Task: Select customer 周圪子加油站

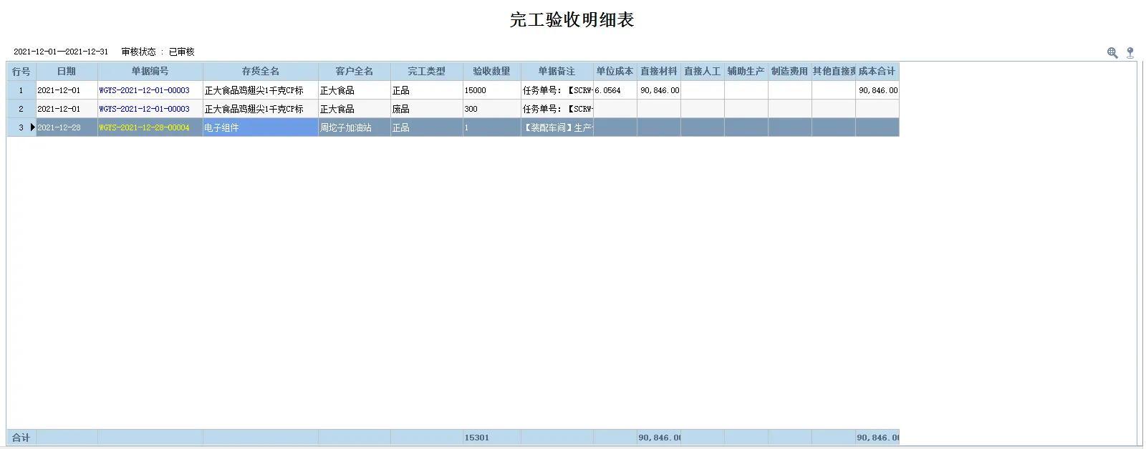Action: [x=355, y=127]
